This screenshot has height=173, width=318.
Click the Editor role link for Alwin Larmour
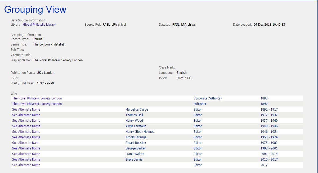(x=198, y=126)
